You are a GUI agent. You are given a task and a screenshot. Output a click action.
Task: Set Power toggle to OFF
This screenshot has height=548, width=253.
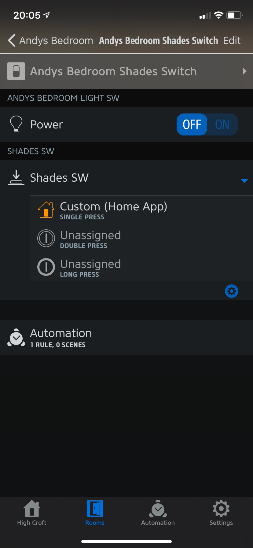pyautogui.click(x=192, y=124)
